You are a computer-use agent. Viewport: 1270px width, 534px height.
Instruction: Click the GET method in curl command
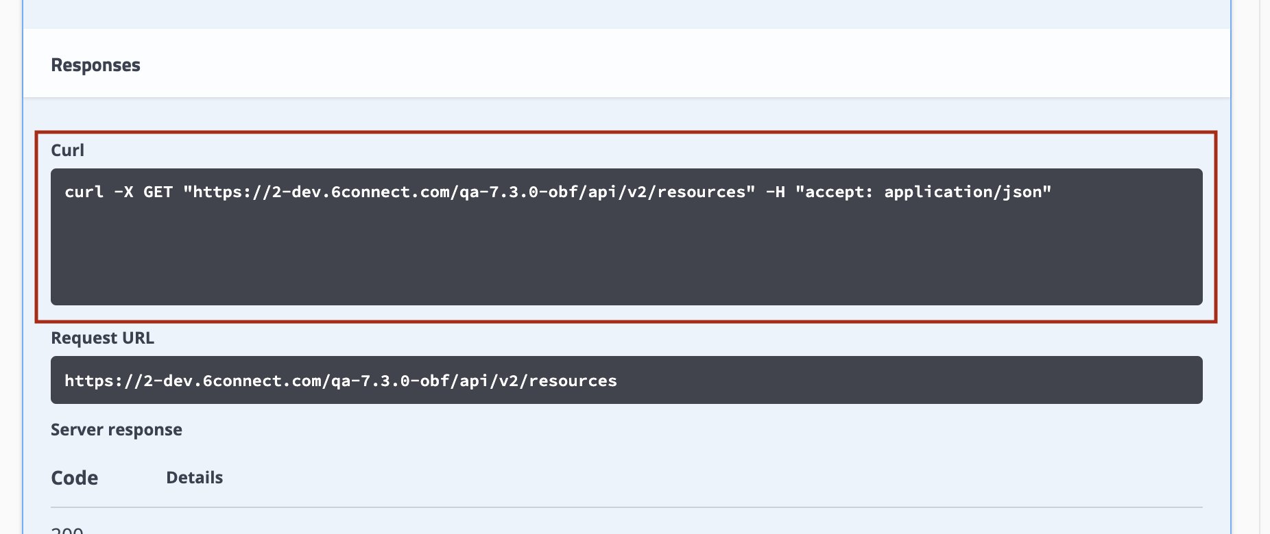click(158, 192)
